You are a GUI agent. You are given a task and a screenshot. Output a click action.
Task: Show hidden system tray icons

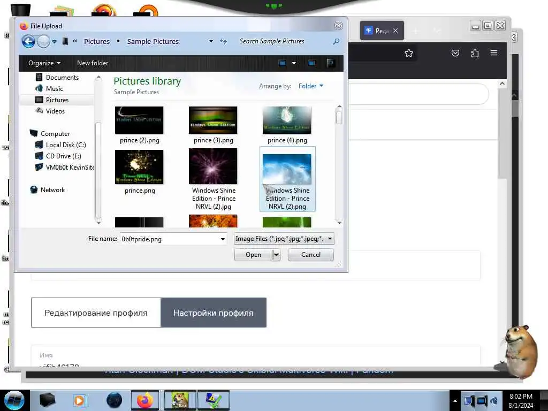(455, 401)
